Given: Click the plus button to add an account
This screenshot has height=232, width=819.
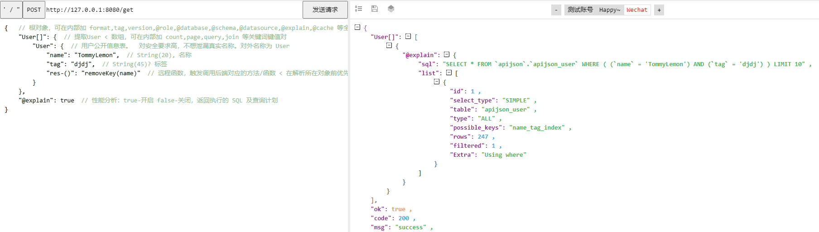Looking at the screenshot, I should coord(659,10).
